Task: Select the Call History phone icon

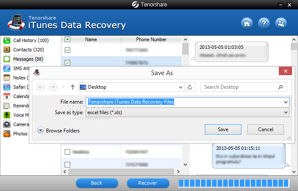Action: [7, 40]
